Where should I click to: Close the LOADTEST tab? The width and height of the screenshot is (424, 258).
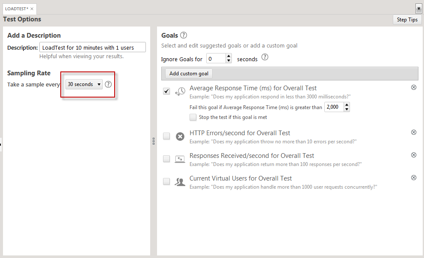(32, 9)
